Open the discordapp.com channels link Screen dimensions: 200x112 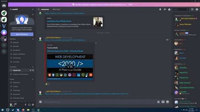[x=87, y=94]
